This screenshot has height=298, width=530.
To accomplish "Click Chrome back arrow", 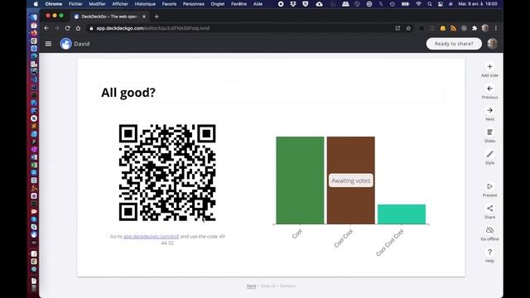I will (46, 28).
